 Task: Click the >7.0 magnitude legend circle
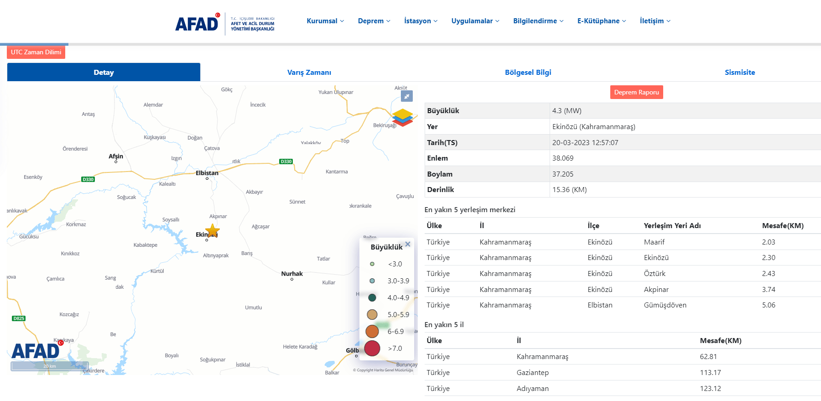coord(372,349)
